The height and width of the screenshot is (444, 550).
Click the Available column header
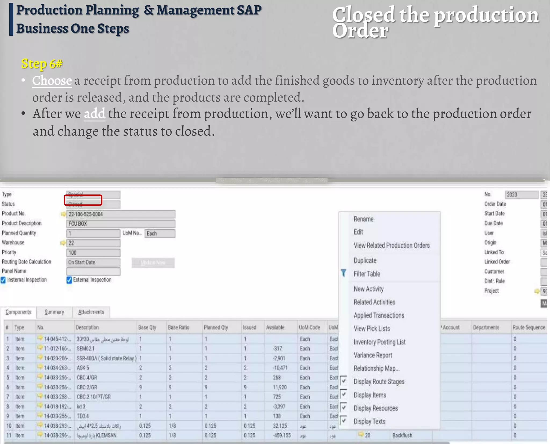281,327
